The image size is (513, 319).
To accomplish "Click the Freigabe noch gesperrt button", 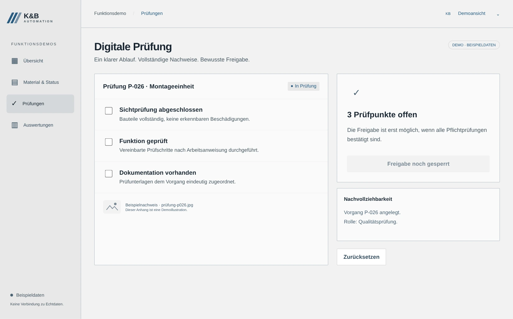I will 418,164.
